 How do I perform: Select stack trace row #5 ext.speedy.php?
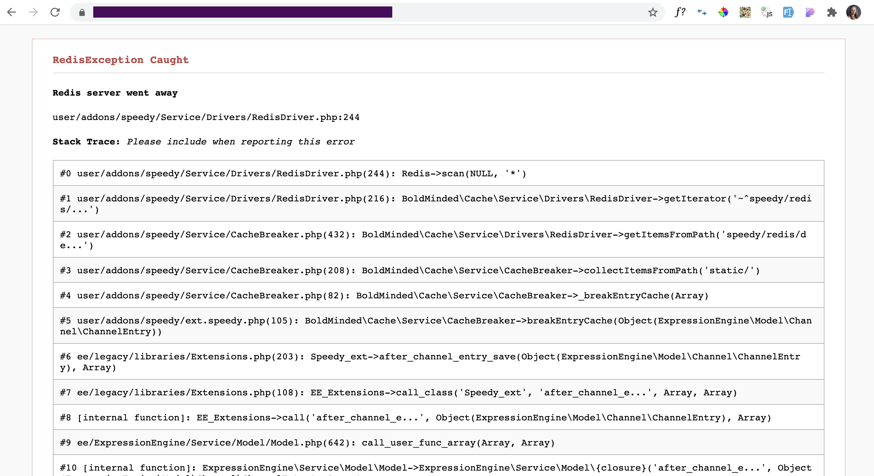pos(438,326)
